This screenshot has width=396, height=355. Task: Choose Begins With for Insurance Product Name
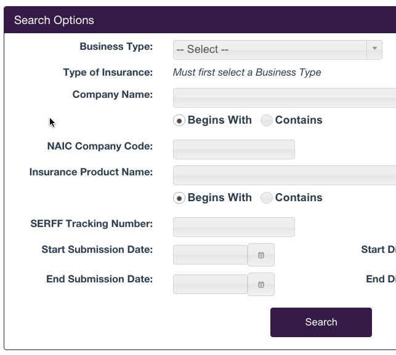click(x=179, y=198)
